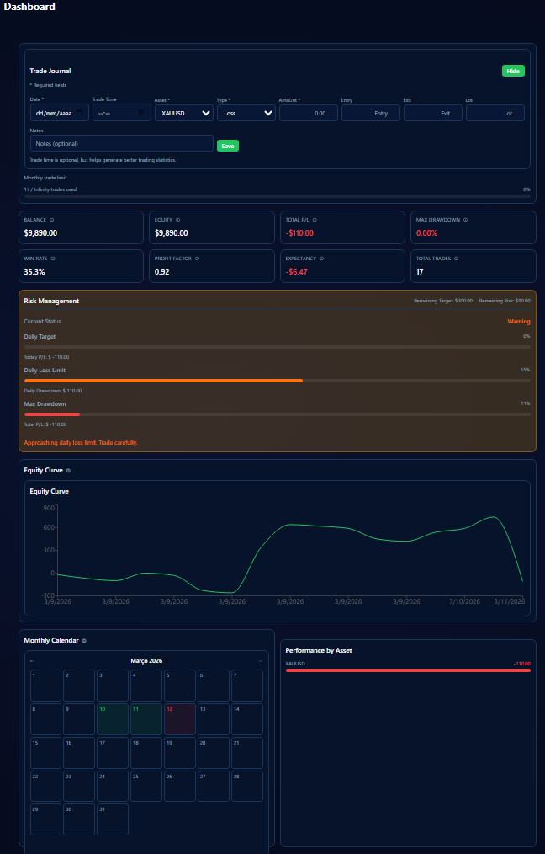545x854 pixels.
Task: Go to next month in calendar
Action: (261, 661)
